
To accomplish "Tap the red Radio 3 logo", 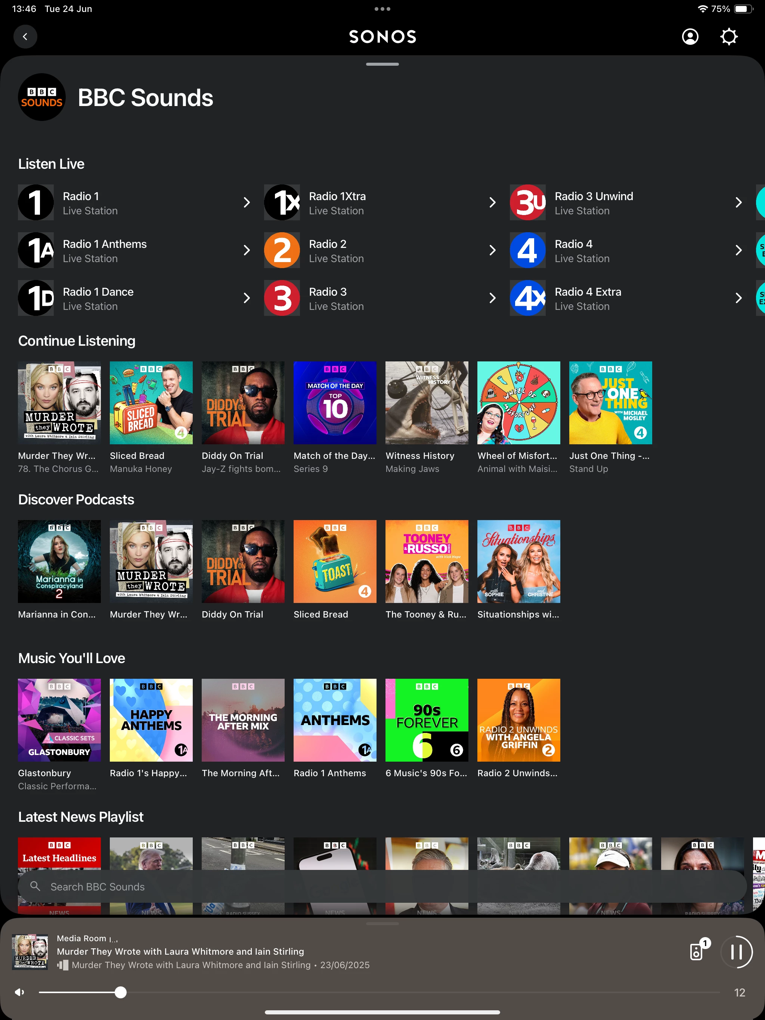I will pyautogui.click(x=282, y=298).
